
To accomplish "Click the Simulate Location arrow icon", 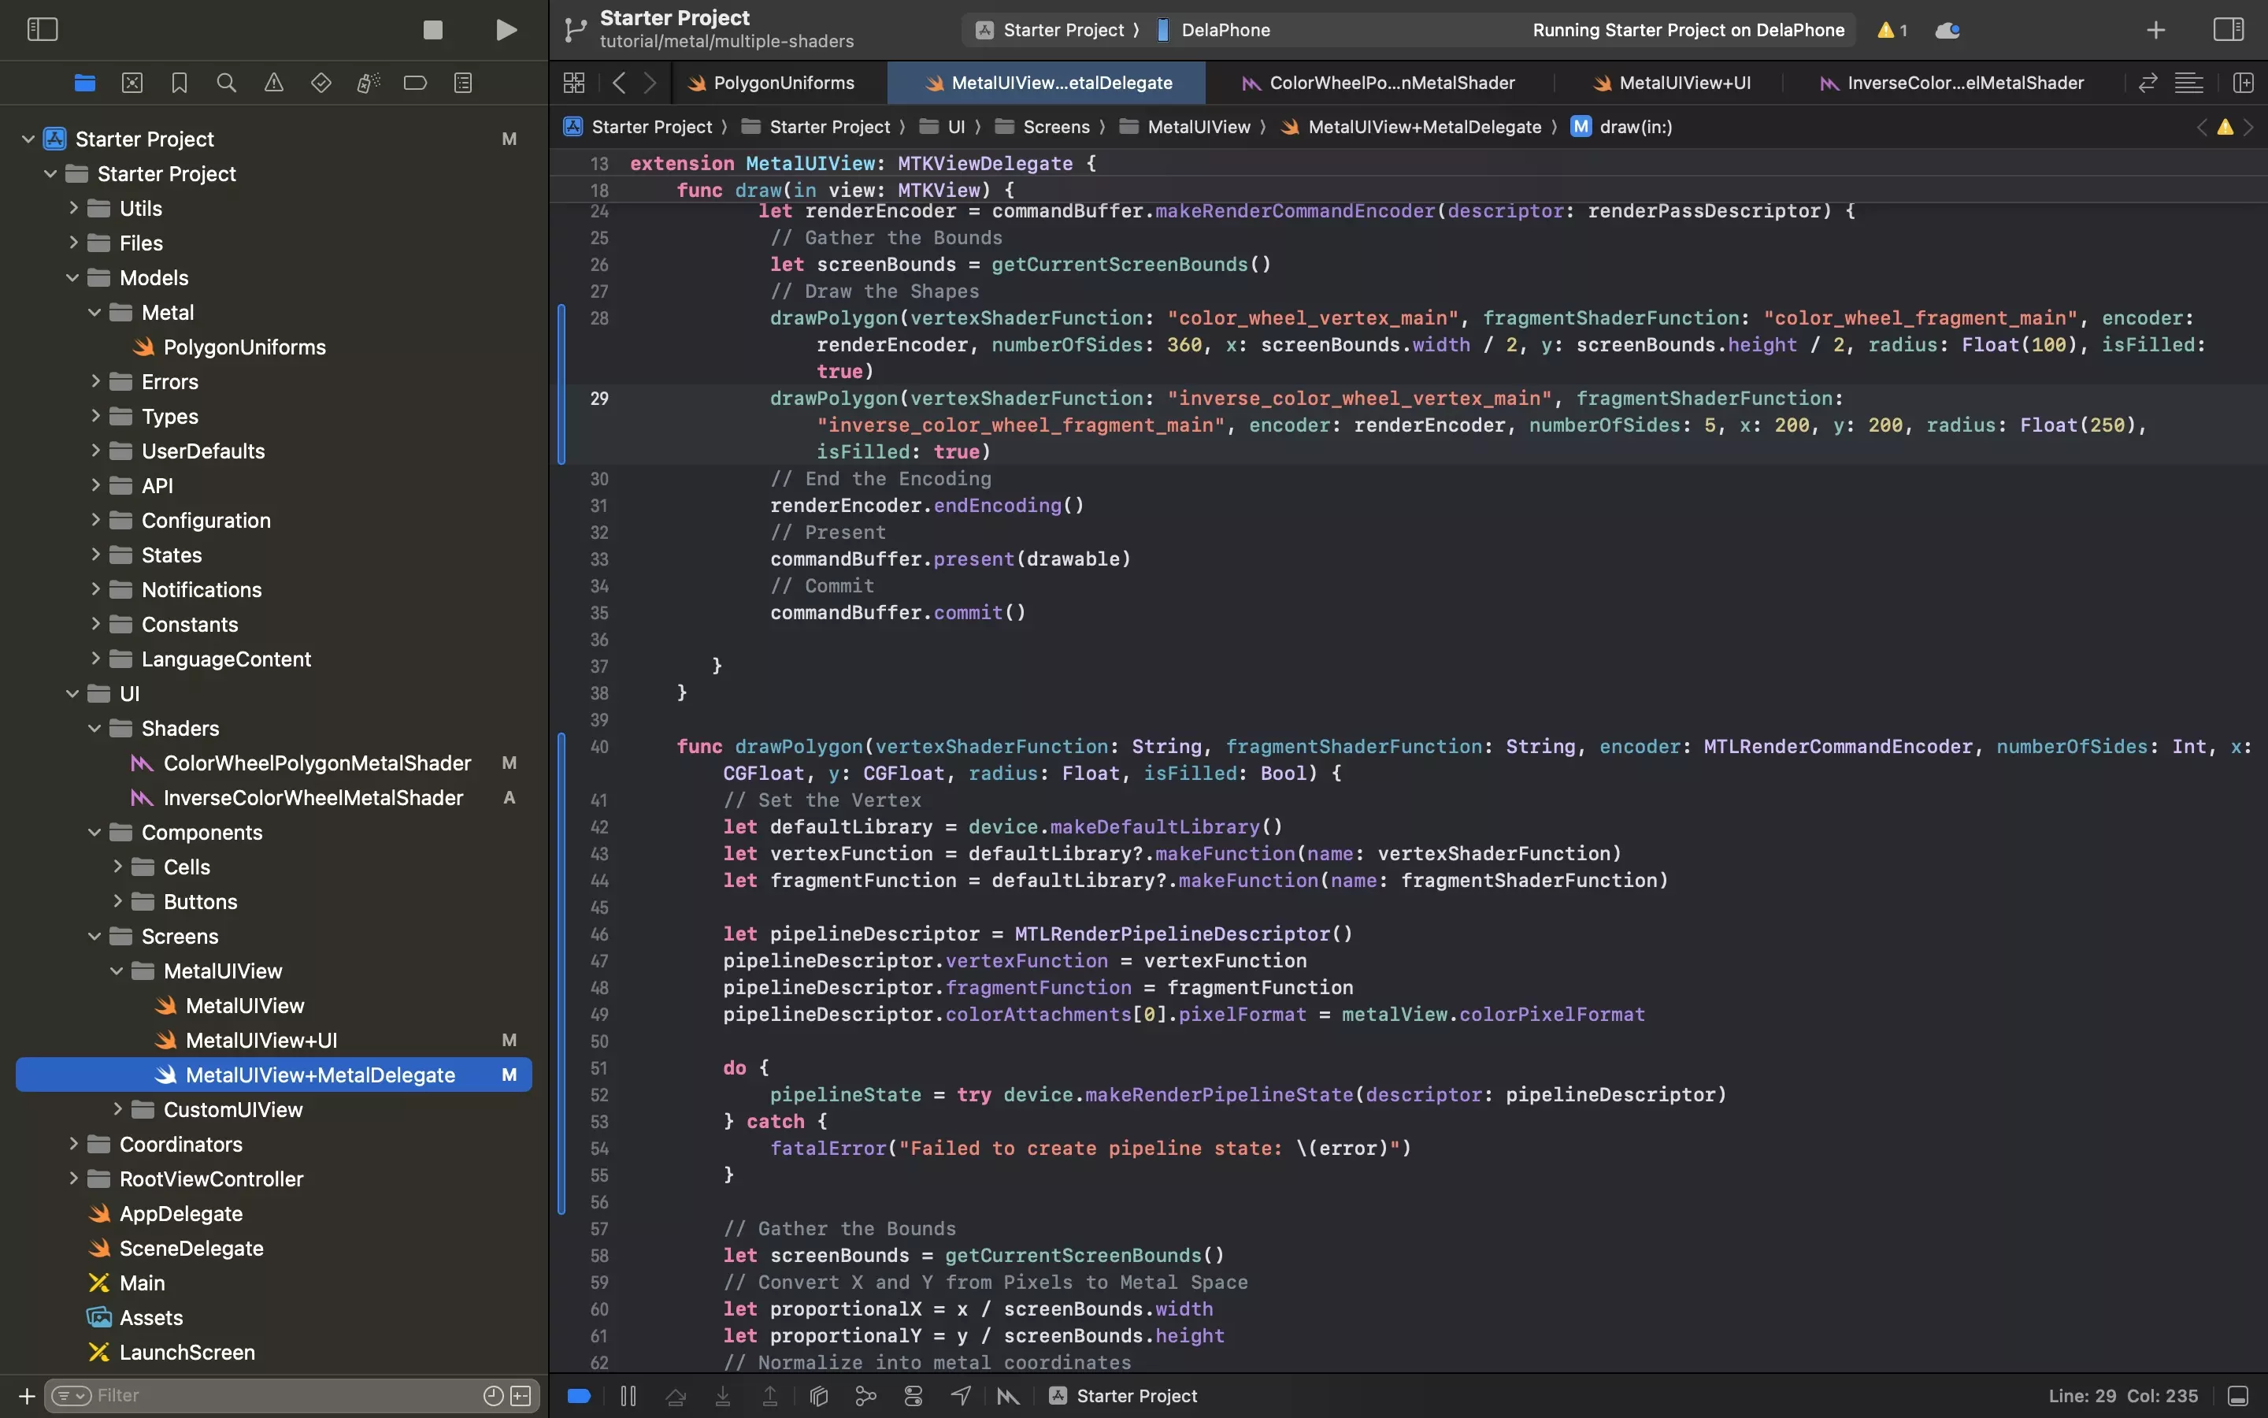I will (x=961, y=1397).
